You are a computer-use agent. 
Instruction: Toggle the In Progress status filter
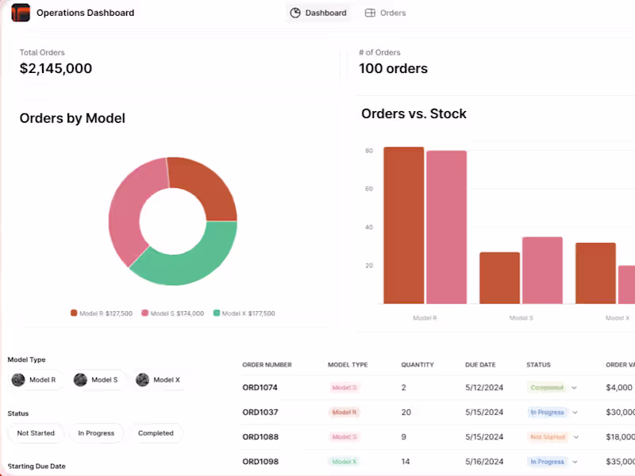[x=96, y=433]
